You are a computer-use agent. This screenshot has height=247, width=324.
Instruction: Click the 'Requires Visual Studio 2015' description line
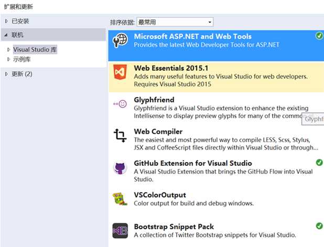(172, 84)
